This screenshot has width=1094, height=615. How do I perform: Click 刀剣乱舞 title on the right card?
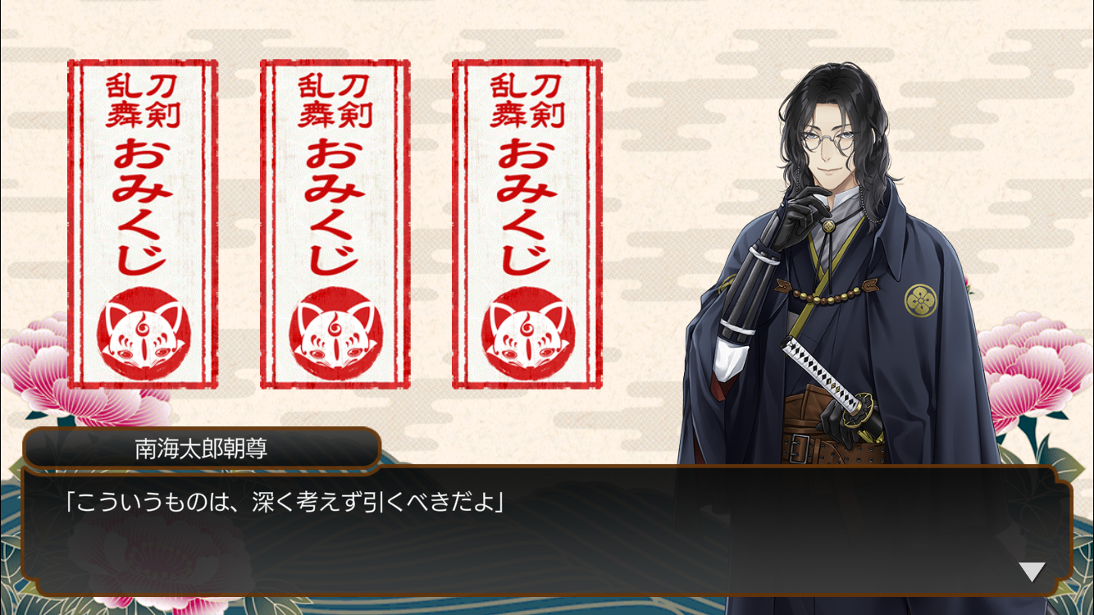(x=527, y=99)
